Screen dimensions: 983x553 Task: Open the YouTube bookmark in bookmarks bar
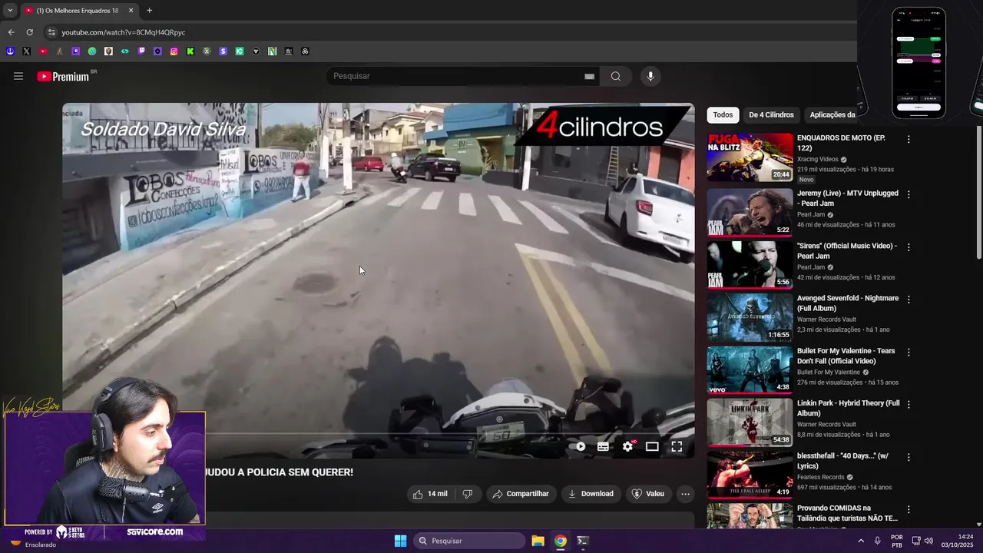tap(43, 51)
